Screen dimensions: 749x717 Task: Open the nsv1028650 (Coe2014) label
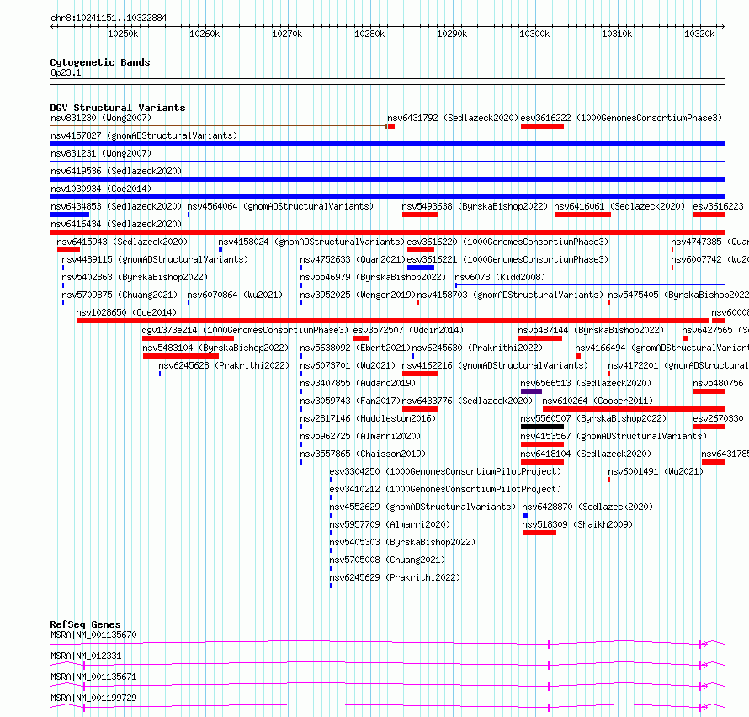click(126, 312)
